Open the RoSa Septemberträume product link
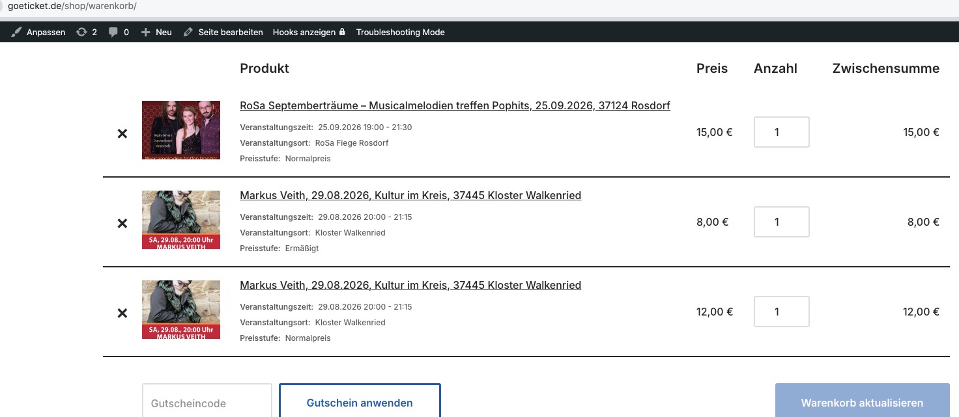Viewport: 959px width, 417px height. pos(455,105)
